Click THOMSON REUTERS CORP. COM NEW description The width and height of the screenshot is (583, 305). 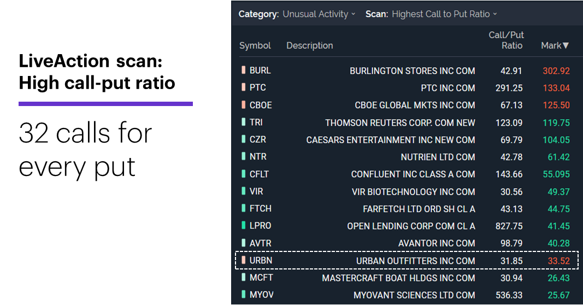click(400, 123)
